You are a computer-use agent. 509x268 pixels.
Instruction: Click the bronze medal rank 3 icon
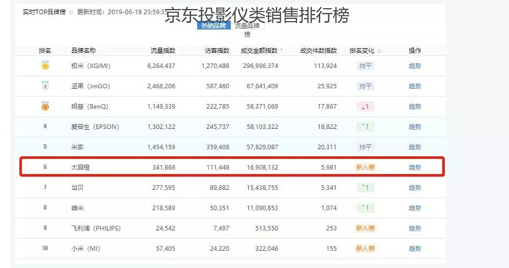coord(45,106)
